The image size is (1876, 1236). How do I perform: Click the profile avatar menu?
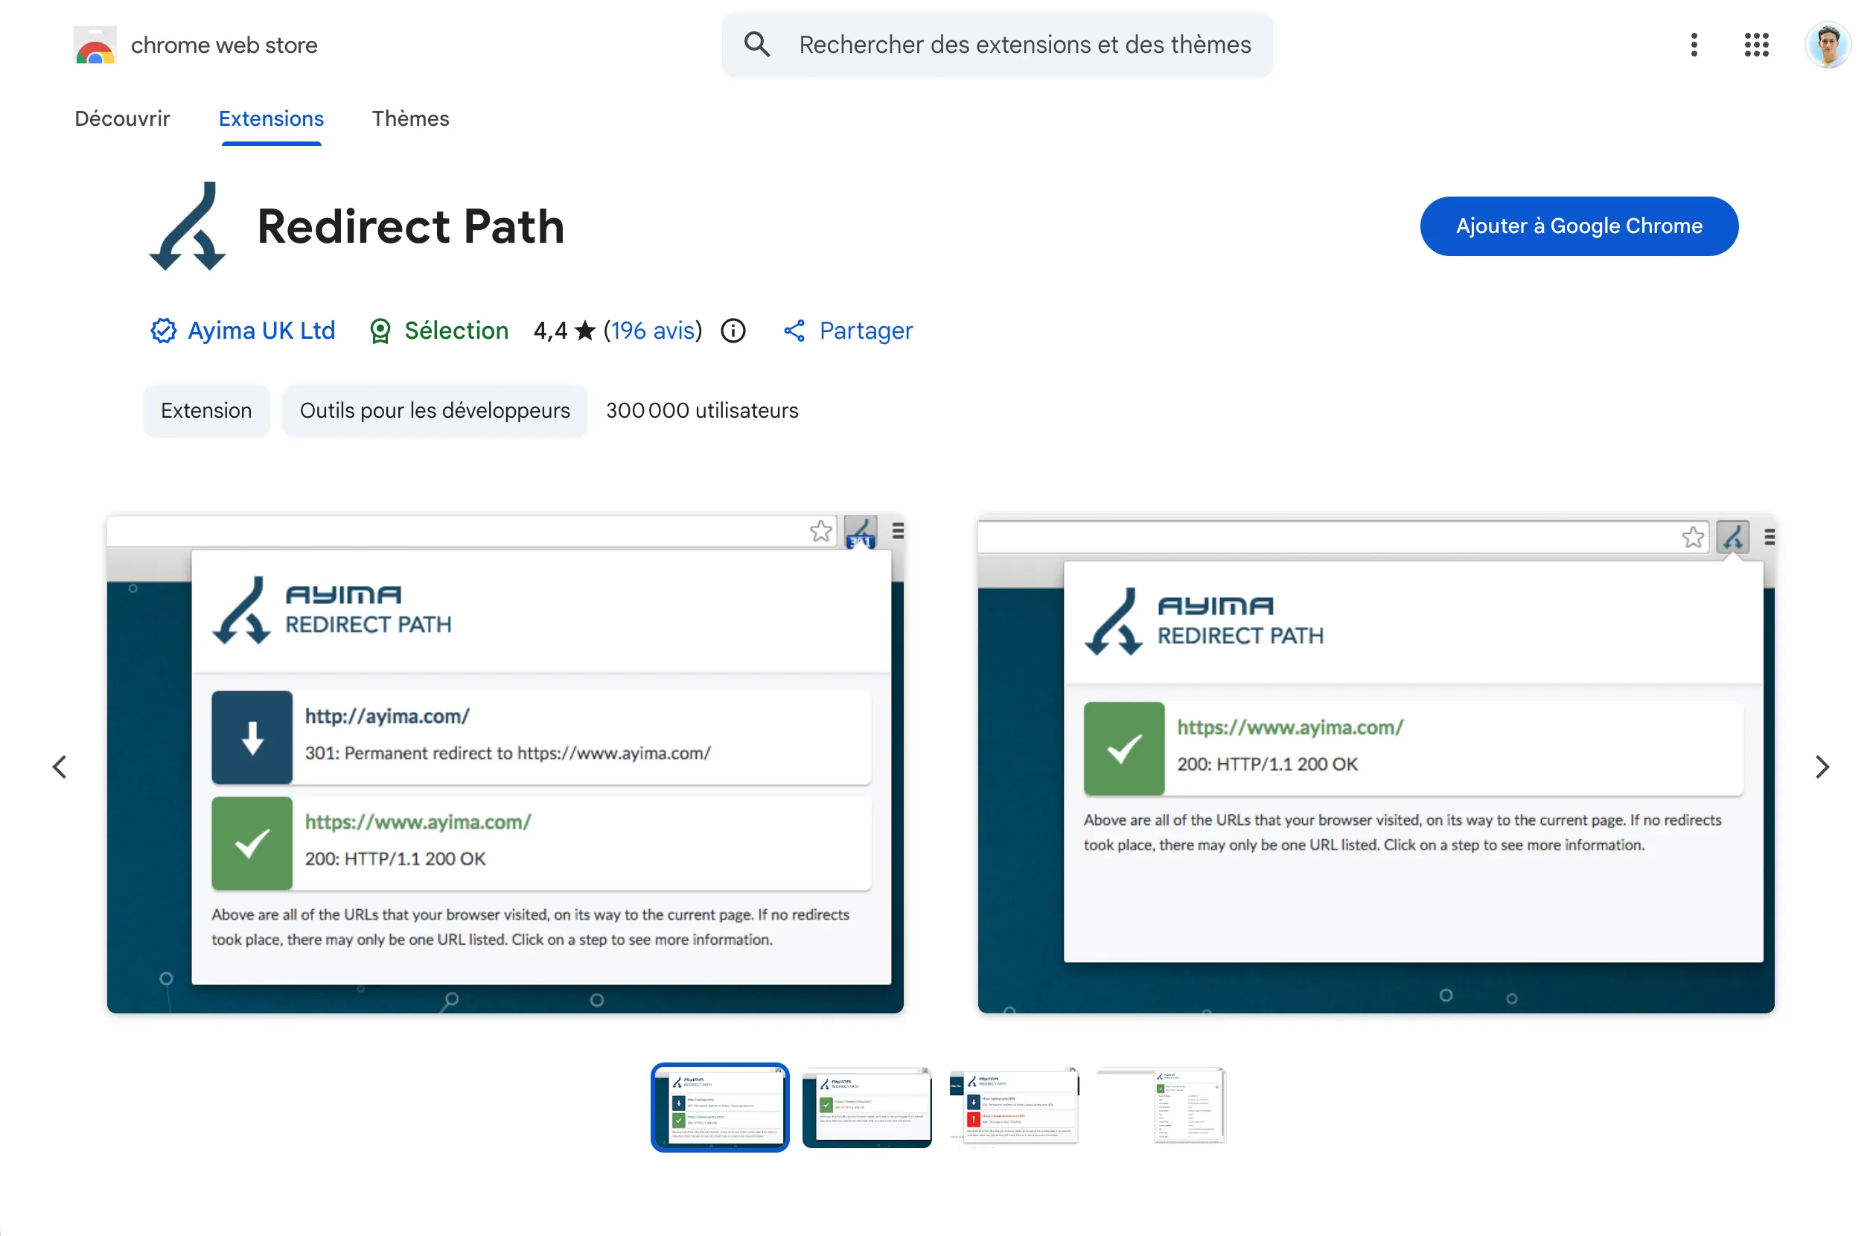[1828, 45]
